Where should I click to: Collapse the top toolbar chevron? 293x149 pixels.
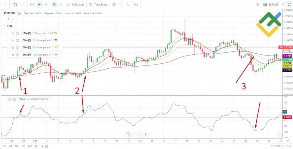tap(6, 4)
